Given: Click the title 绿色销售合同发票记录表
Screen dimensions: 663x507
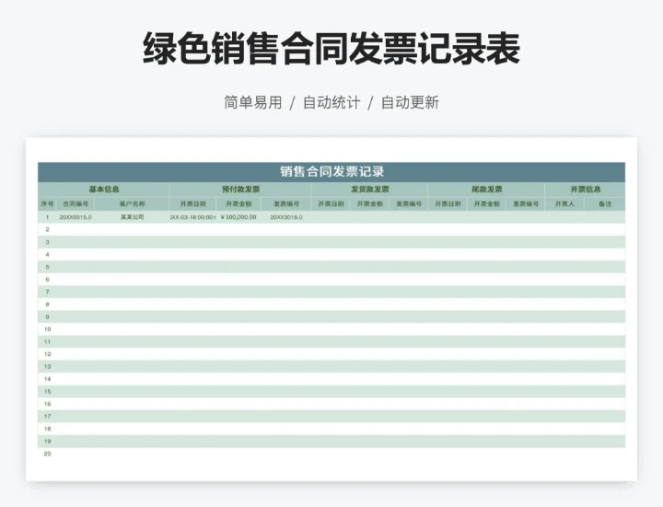Looking at the screenshot, I should tap(331, 49).
